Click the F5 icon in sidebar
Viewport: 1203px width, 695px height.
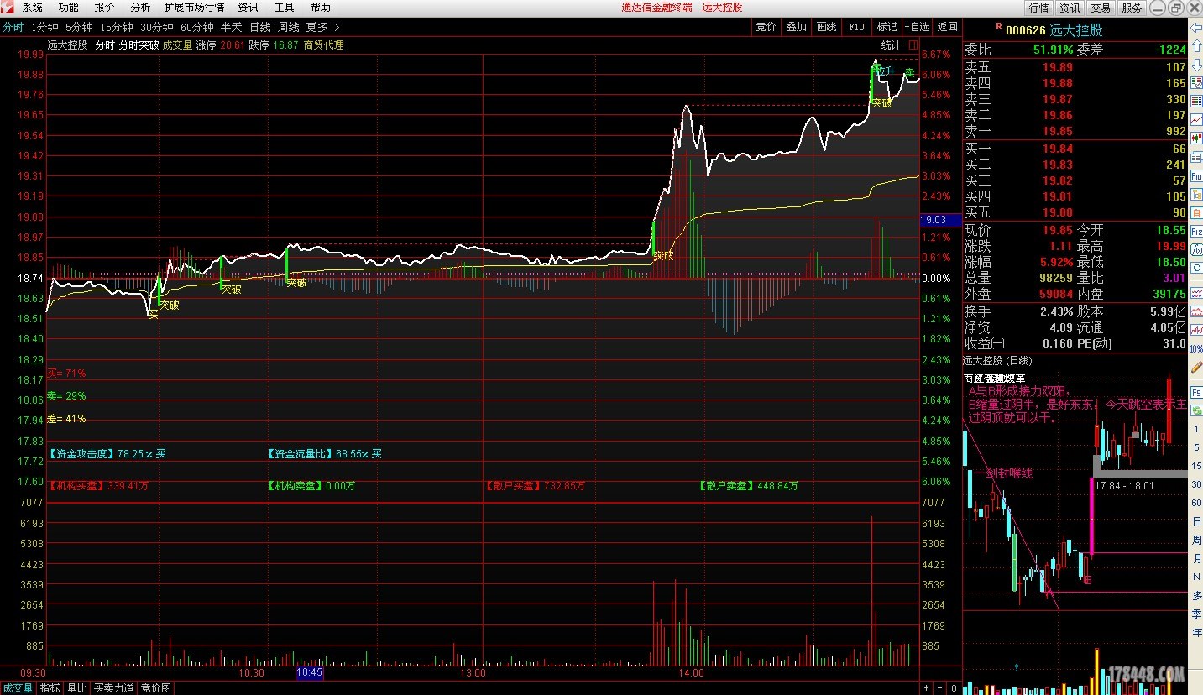[x=1195, y=393]
